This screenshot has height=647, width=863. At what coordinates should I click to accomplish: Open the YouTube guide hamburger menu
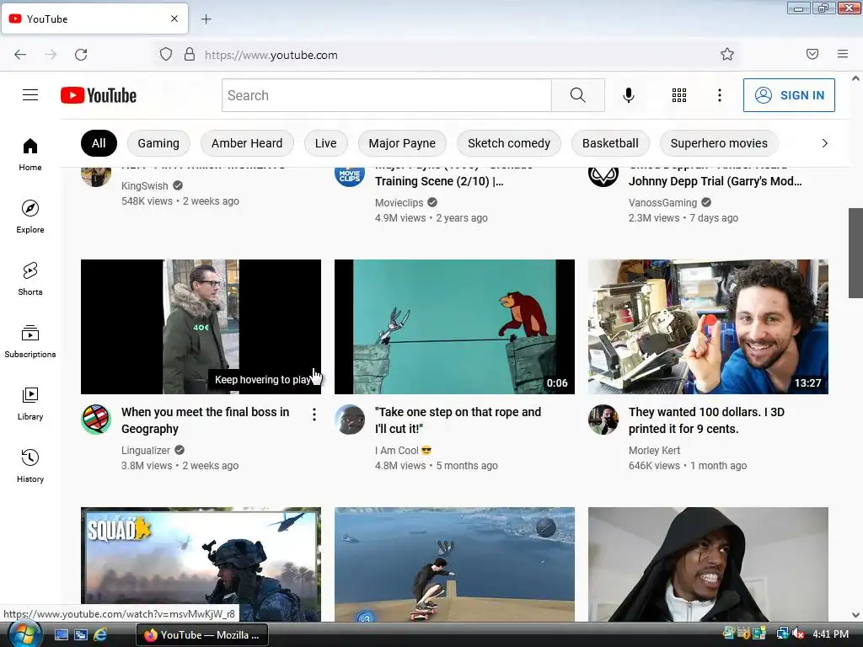[30, 95]
